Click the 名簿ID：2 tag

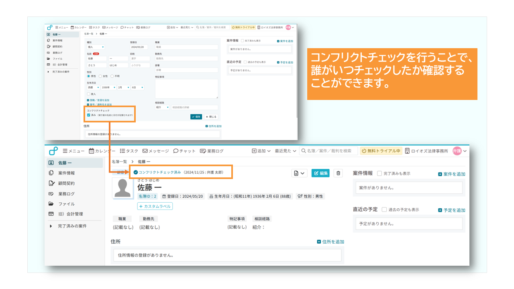pos(147,196)
